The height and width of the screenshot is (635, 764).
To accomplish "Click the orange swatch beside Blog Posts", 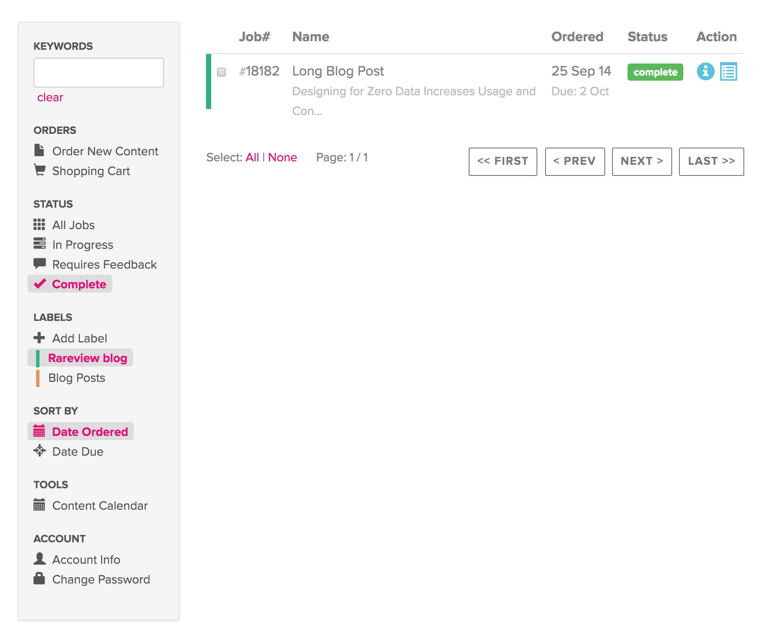I will (x=38, y=378).
